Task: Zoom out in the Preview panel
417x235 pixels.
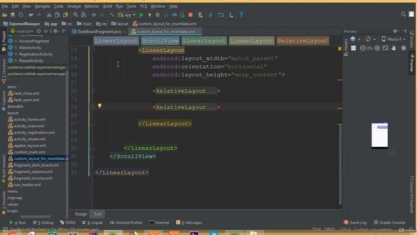Action: click(363, 48)
